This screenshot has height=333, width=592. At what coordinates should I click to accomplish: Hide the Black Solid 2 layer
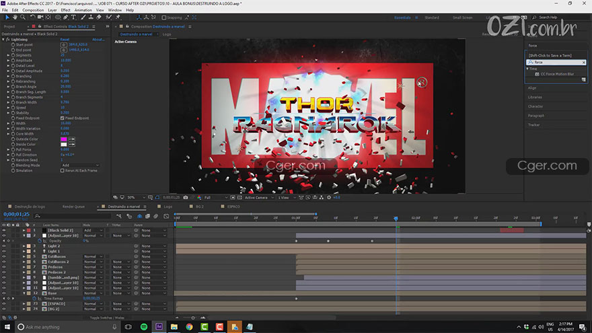4,230
